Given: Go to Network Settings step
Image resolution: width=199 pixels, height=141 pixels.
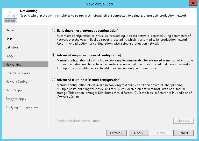Looking at the screenshot, I should (x=17, y=82).
